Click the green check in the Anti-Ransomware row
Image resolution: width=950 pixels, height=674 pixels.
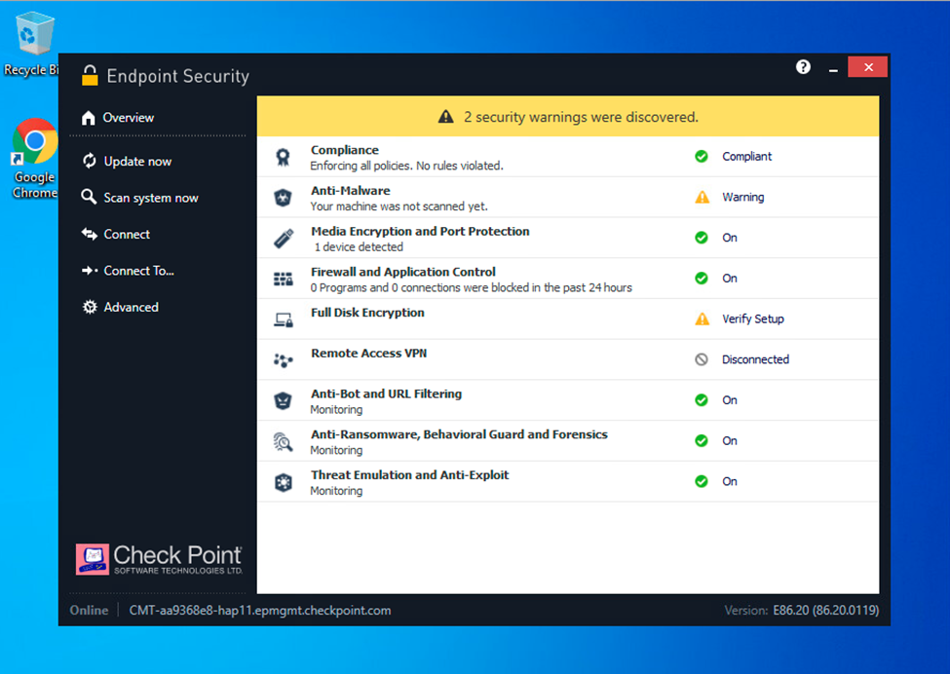pyautogui.click(x=702, y=440)
